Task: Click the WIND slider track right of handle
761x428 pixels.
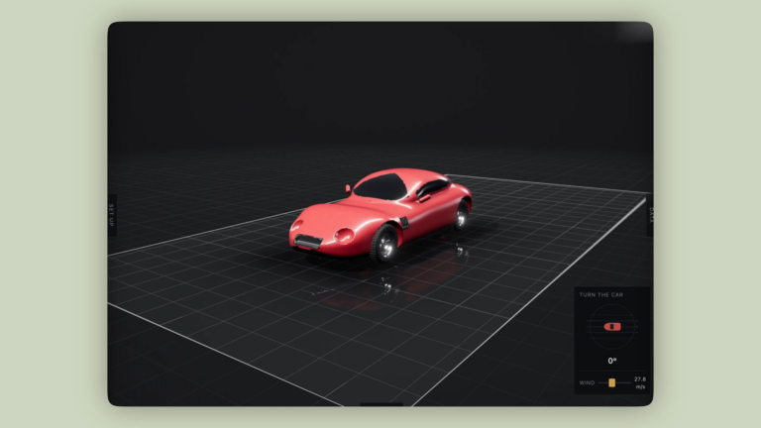Action: [x=623, y=382]
